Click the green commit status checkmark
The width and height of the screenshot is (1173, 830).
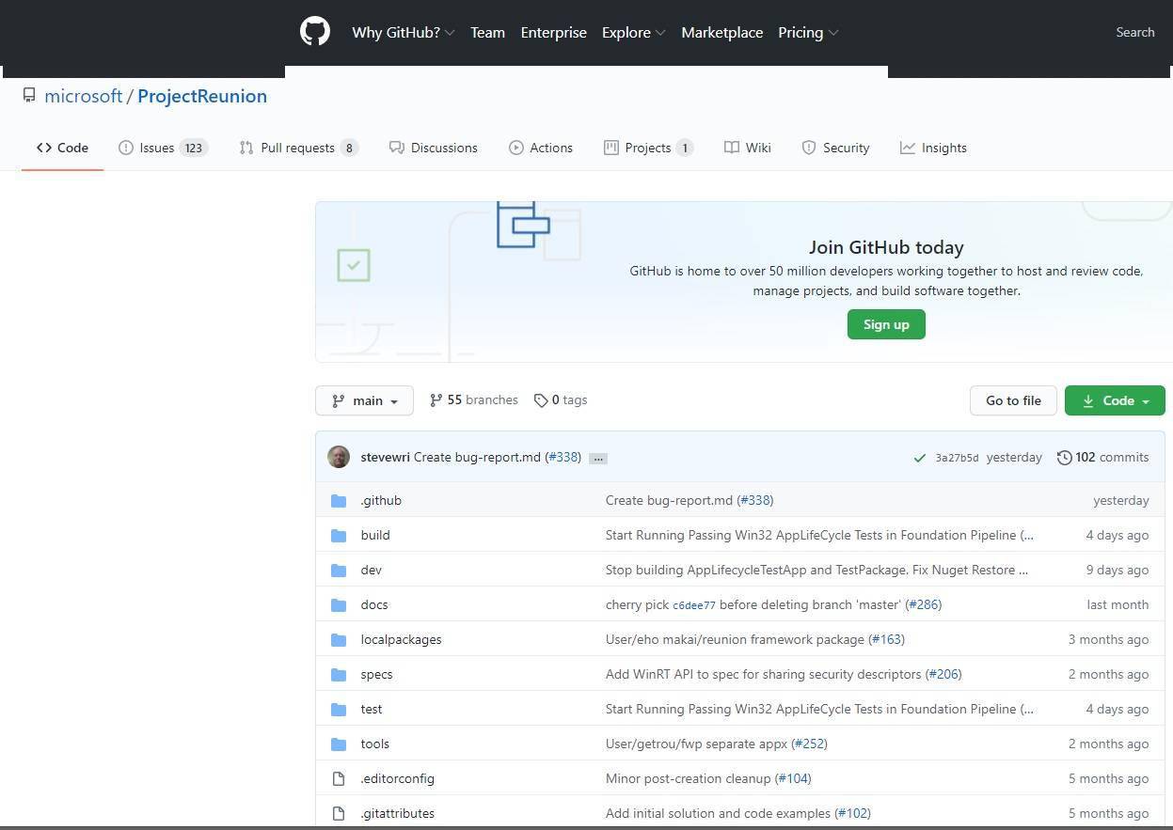coord(919,458)
